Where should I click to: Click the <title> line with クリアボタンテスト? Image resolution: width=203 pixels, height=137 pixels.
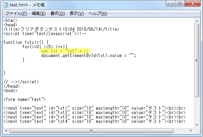(x=61, y=29)
